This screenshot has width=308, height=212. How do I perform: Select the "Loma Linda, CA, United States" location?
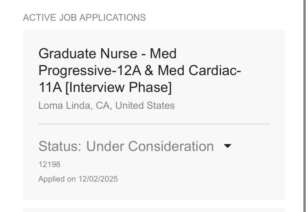[x=106, y=106]
